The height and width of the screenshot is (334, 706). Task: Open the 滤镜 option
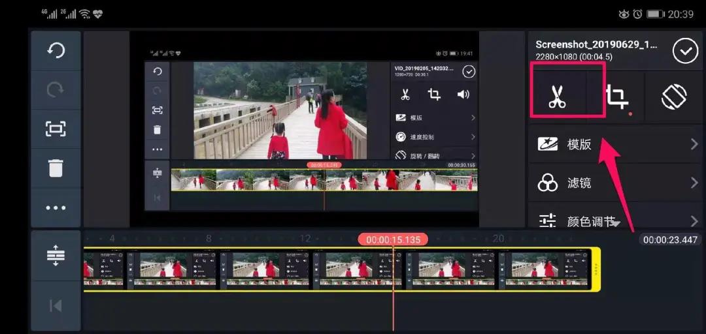pyautogui.click(x=615, y=183)
